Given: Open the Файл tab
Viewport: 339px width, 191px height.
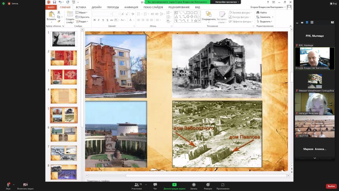Looking at the screenshot, I should pyautogui.click(x=51, y=7).
